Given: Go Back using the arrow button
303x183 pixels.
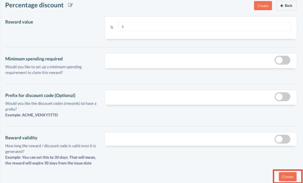Looking at the screenshot, I should tap(286, 6).
